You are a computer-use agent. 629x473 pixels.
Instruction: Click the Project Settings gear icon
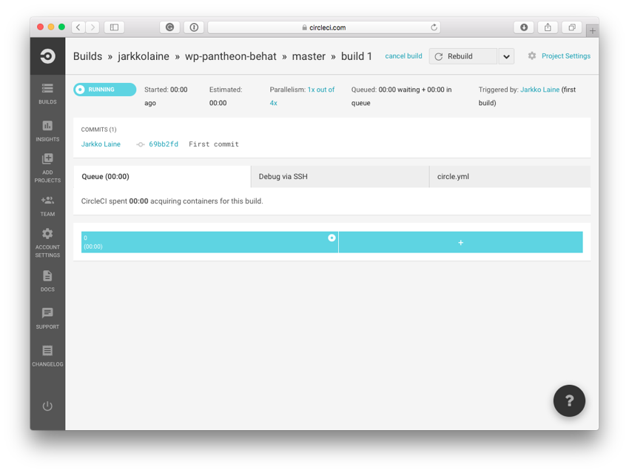(x=532, y=56)
